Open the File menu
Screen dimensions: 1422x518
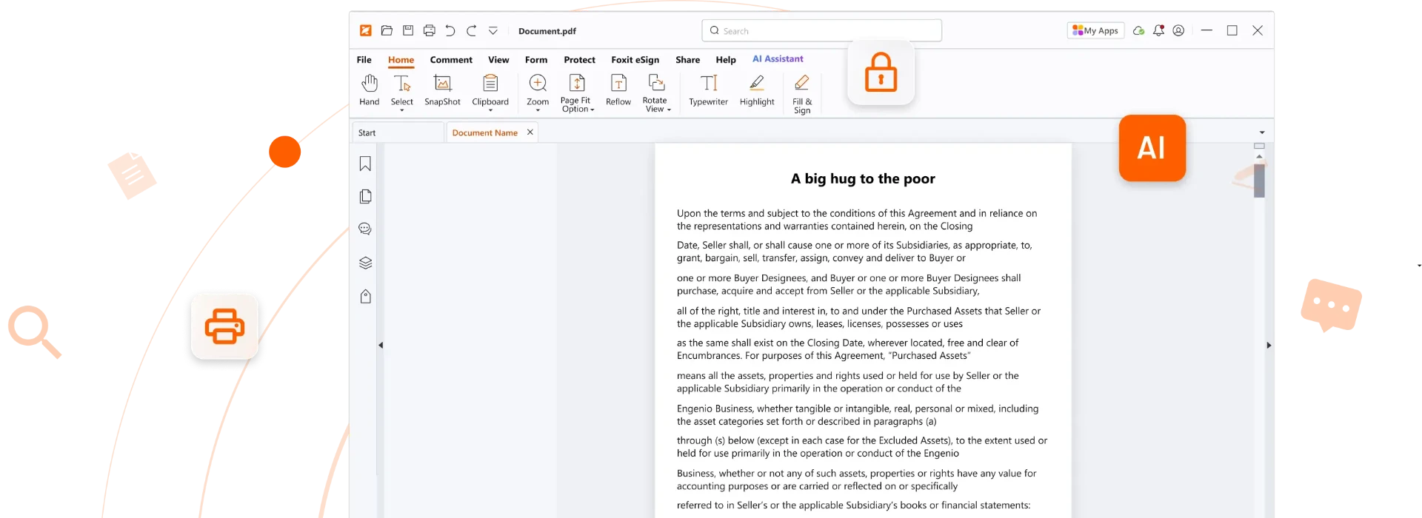click(x=364, y=60)
